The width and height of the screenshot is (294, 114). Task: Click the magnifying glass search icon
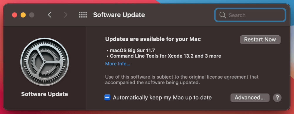(x=223, y=15)
